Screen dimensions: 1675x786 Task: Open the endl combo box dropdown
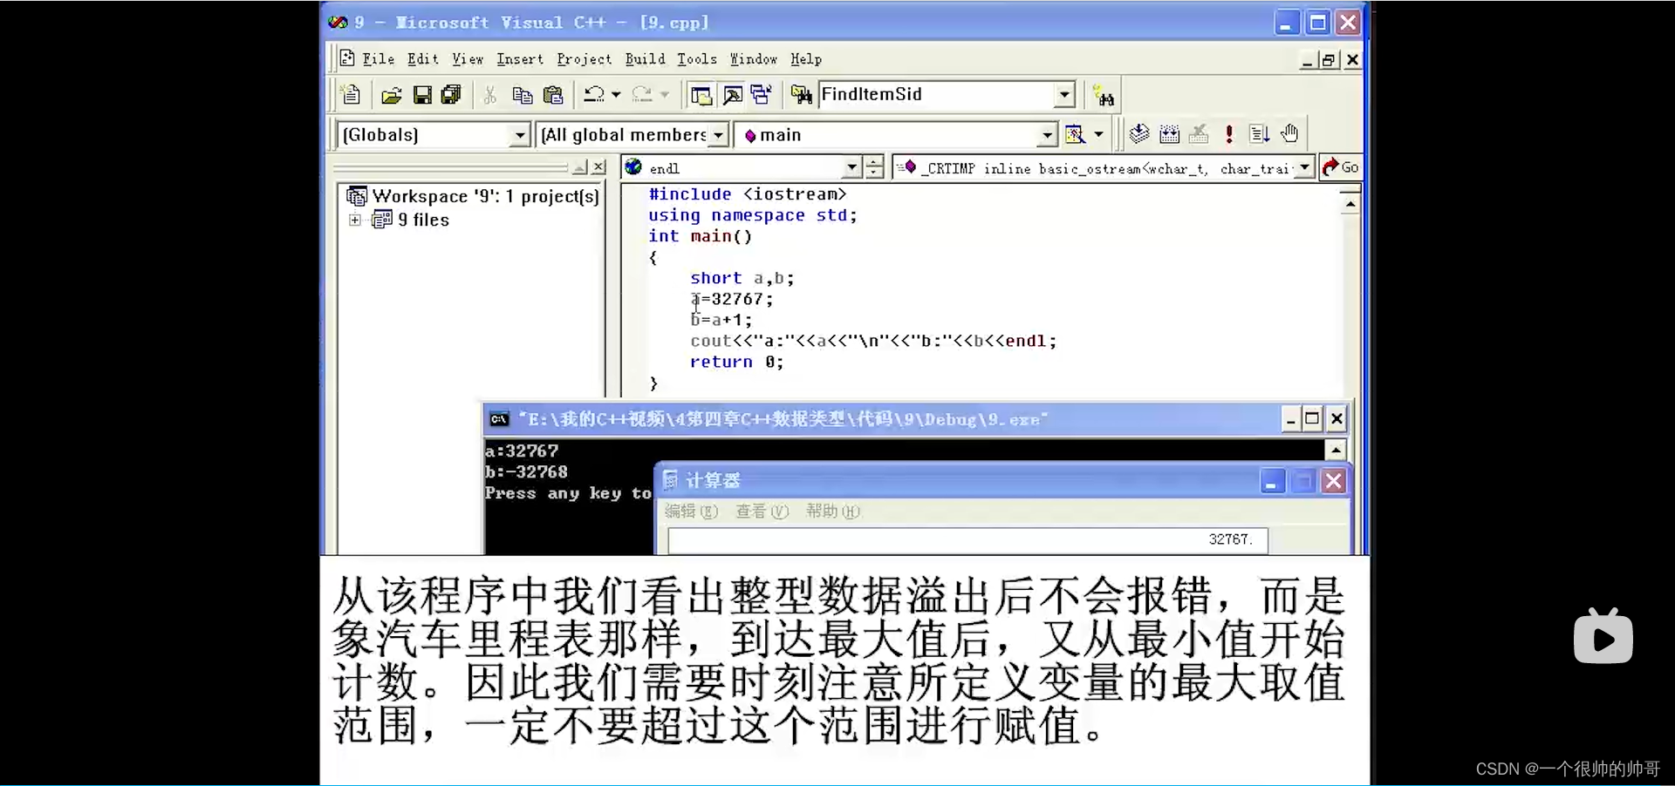(x=852, y=167)
